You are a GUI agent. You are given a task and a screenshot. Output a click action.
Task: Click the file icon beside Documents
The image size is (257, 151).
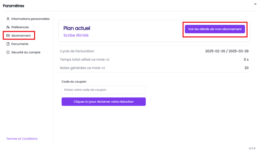coord(8,44)
